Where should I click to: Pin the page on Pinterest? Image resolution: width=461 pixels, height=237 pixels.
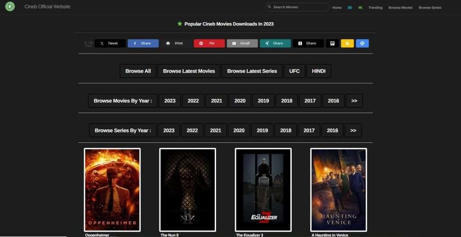pyautogui.click(x=209, y=43)
